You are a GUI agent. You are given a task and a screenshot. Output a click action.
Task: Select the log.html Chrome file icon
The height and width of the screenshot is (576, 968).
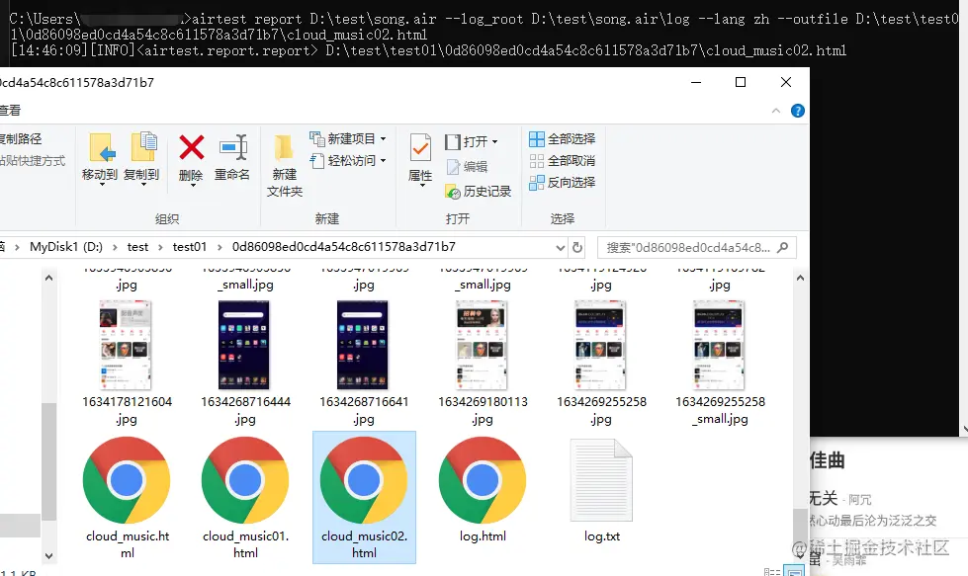[483, 480]
